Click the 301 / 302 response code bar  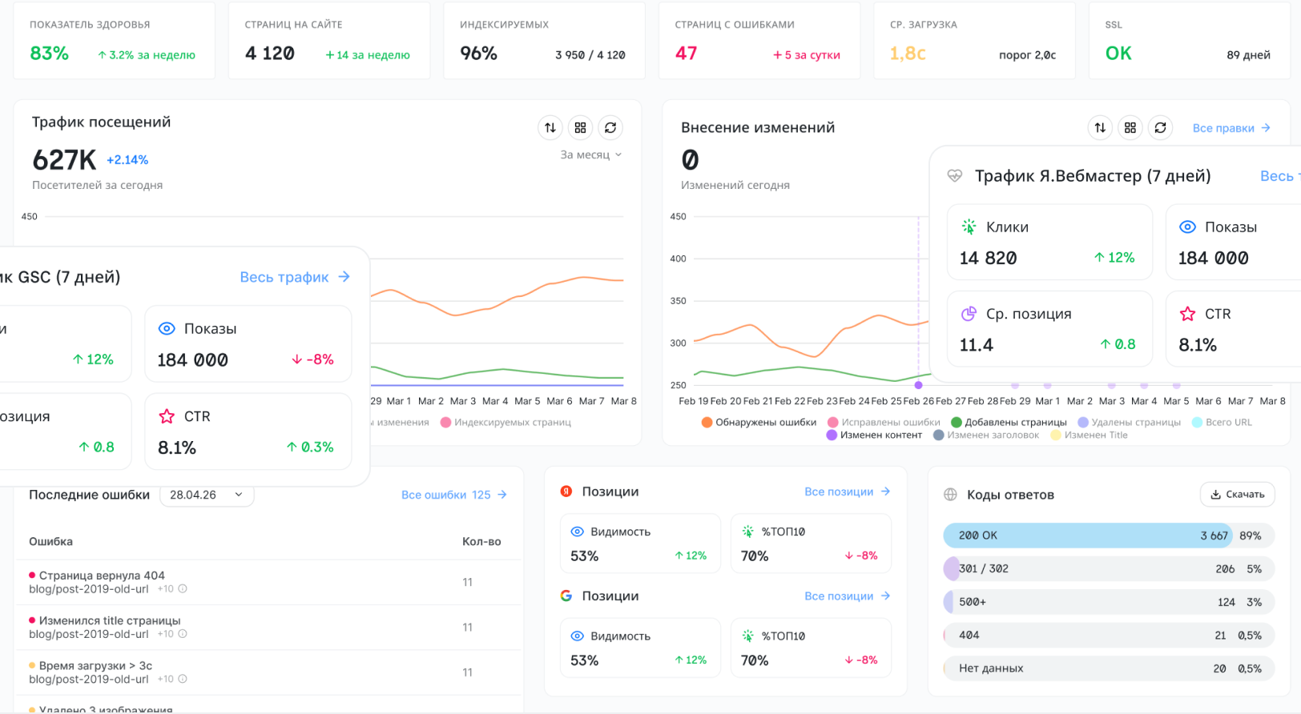pyautogui.click(x=1110, y=569)
